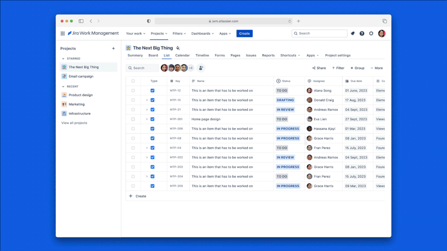Select the checkbox for row MTP-21
This screenshot has width=447, height=251.
(x=133, y=109)
